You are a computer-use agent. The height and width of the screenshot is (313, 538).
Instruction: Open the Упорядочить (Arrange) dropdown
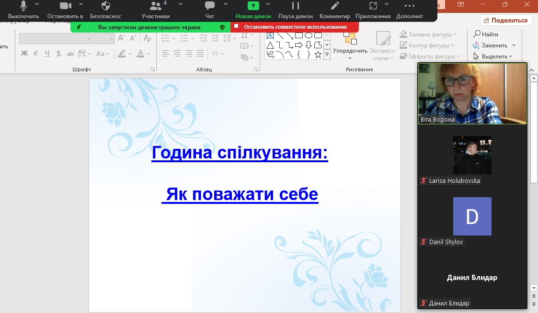[x=350, y=46]
